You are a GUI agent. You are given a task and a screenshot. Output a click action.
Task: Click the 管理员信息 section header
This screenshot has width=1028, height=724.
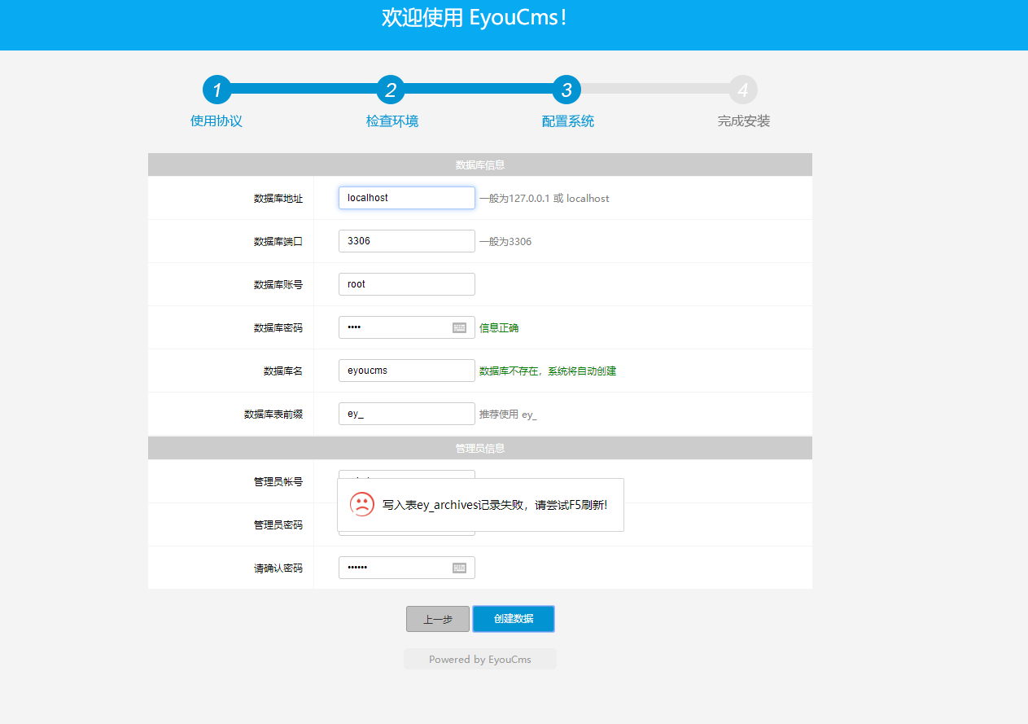click(480, 448)
